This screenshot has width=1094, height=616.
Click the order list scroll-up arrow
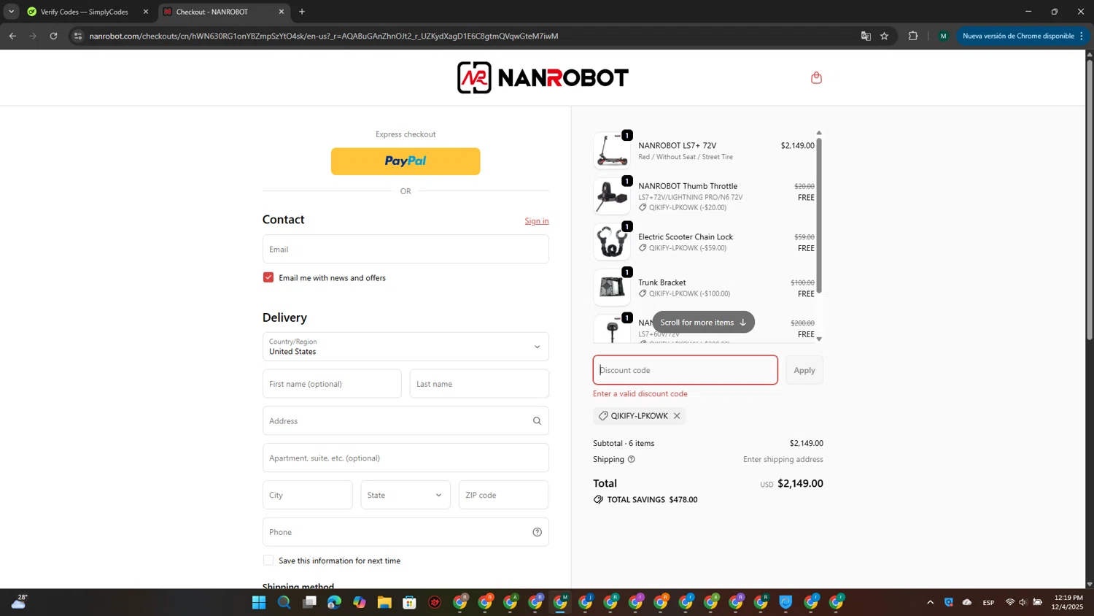click(x=819, y=133)
